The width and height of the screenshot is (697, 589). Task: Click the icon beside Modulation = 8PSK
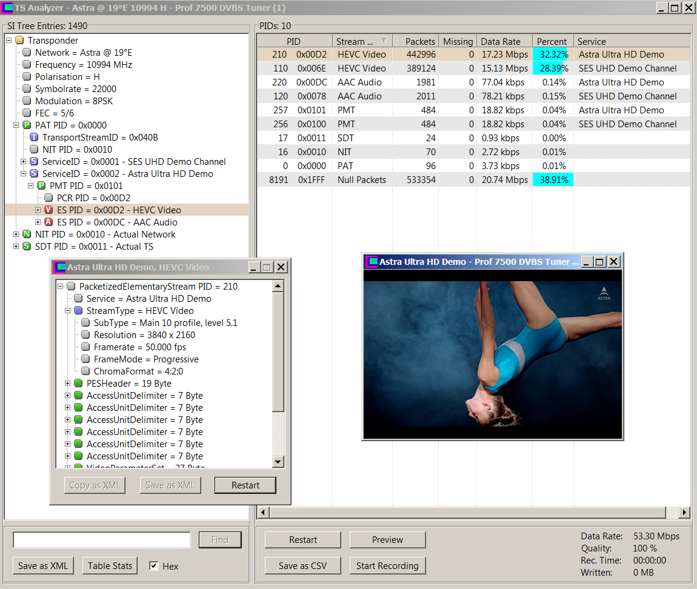(x=27, y=101)
